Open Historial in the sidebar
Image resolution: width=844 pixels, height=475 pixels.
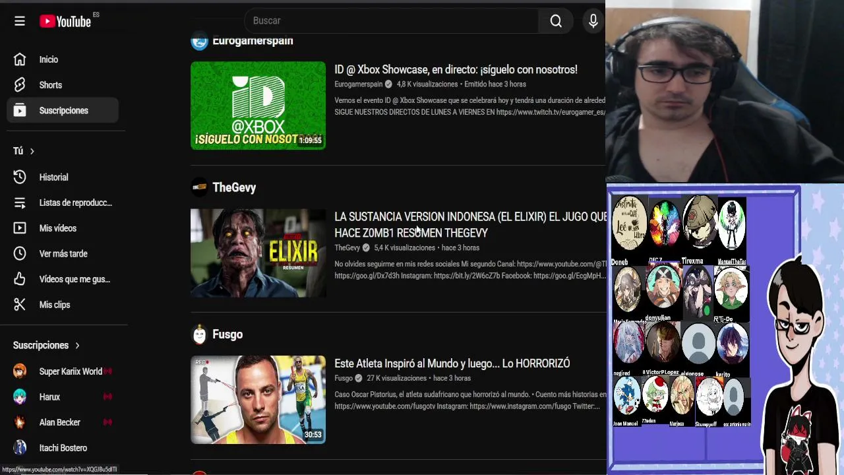(x=63, y=177)
